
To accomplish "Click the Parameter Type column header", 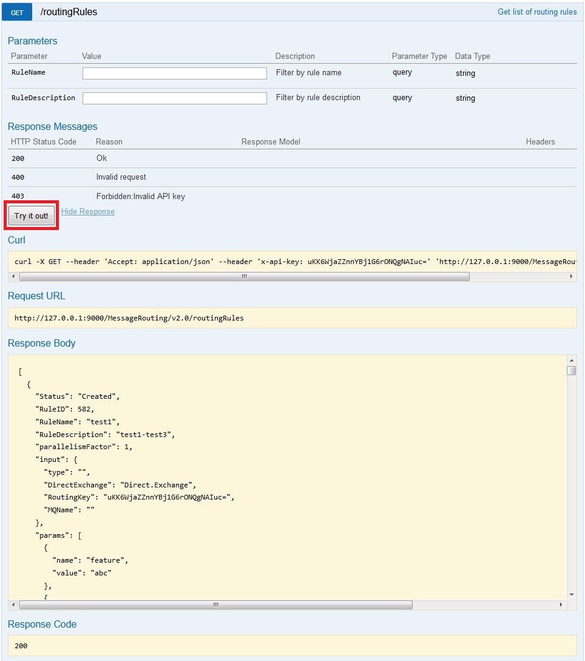I will point(419,56).
